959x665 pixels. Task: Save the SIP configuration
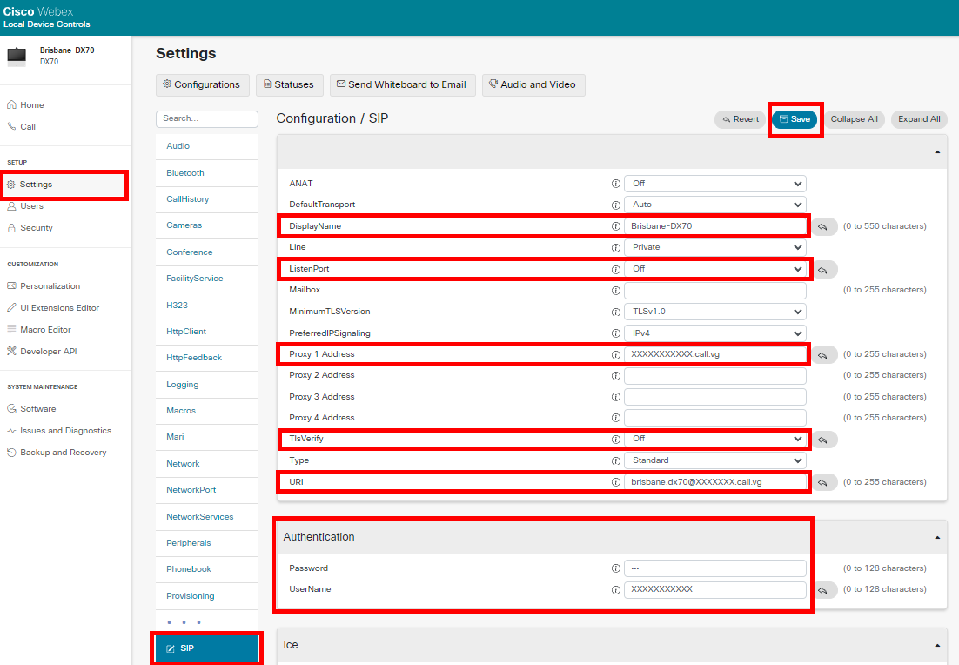(x=795, y=119)
